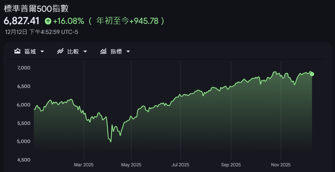Click the 年初至今+945.78 text

click(x=127, y=21)
